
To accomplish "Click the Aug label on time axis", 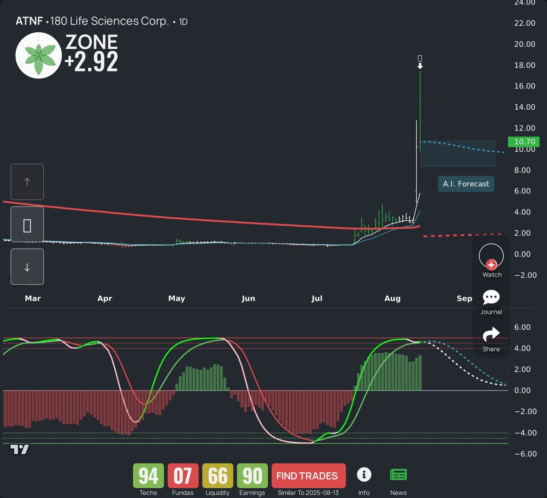I will (x=393, y=298).
